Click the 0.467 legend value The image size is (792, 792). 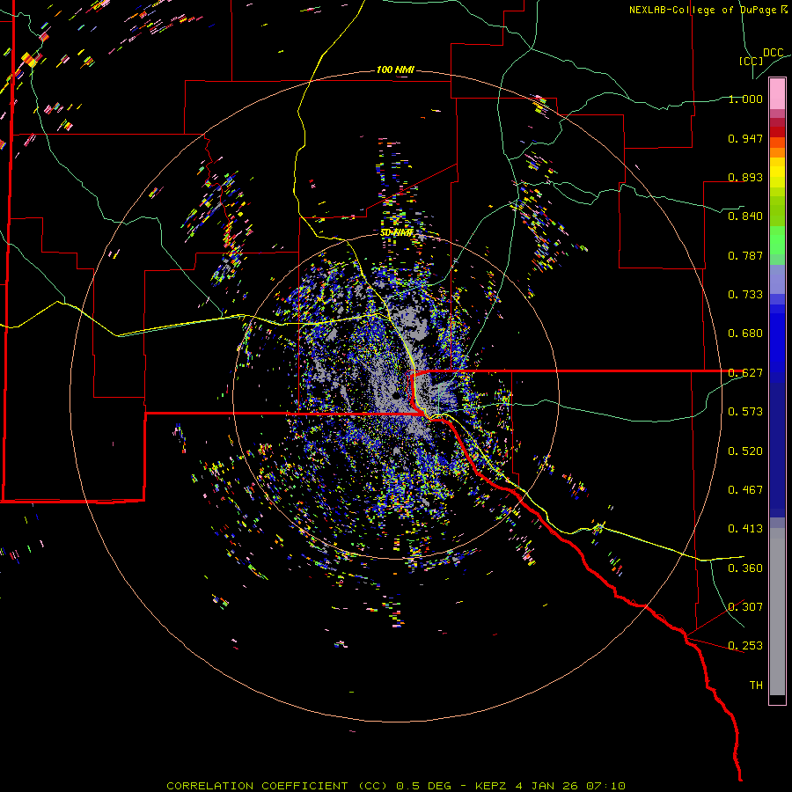click(745, 490)
